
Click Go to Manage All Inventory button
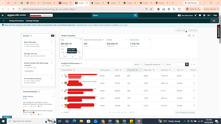pos(185,112)
